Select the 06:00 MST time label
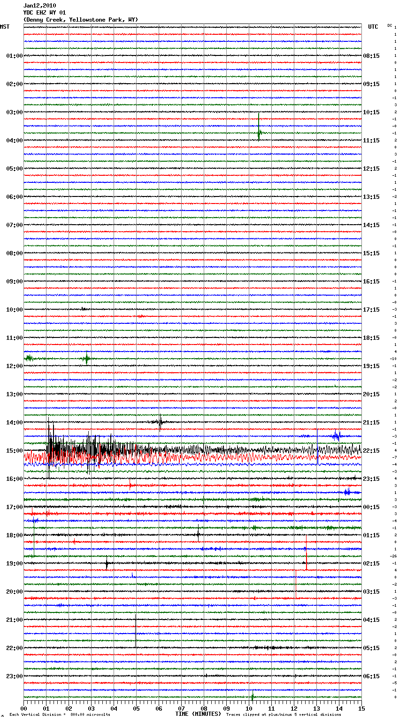 point(14,197)
